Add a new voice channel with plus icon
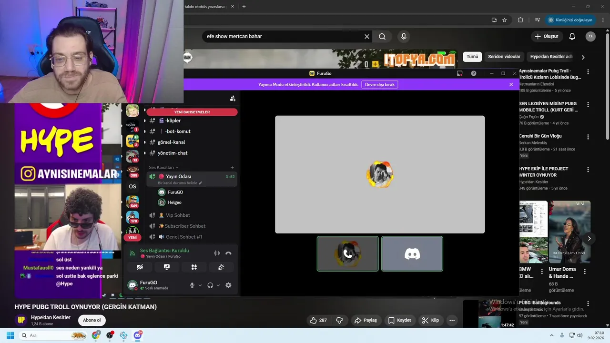The width and height of the screenshot is (610, 343). (232, 168)
